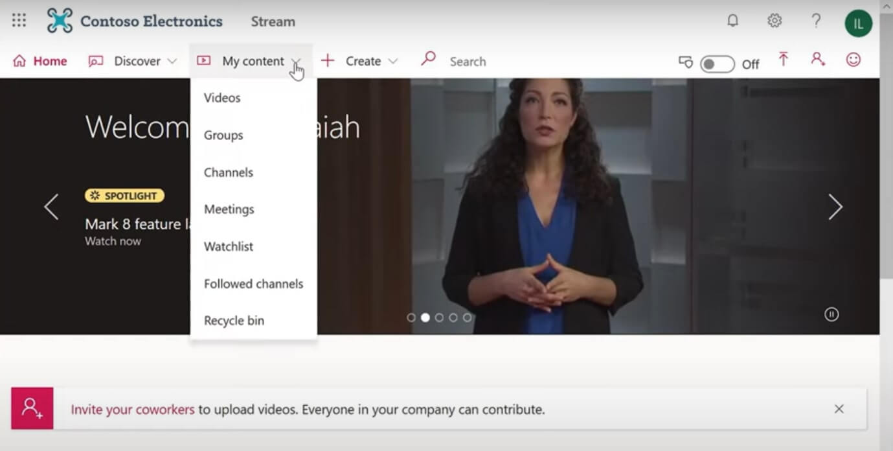Open the feedback smiley icon

(x=853, y=60)
